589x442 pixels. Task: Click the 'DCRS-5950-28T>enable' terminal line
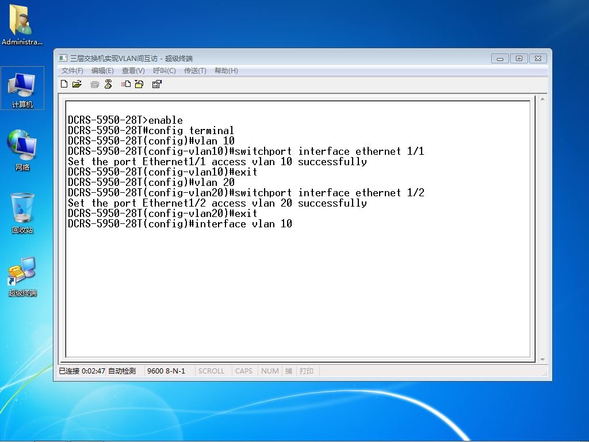click(x=125, y=120)
